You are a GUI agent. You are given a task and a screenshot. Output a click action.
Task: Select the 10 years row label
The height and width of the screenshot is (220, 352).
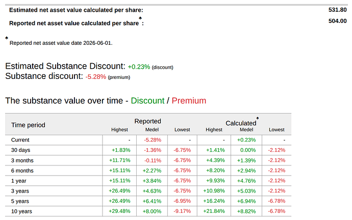[21, 211]
